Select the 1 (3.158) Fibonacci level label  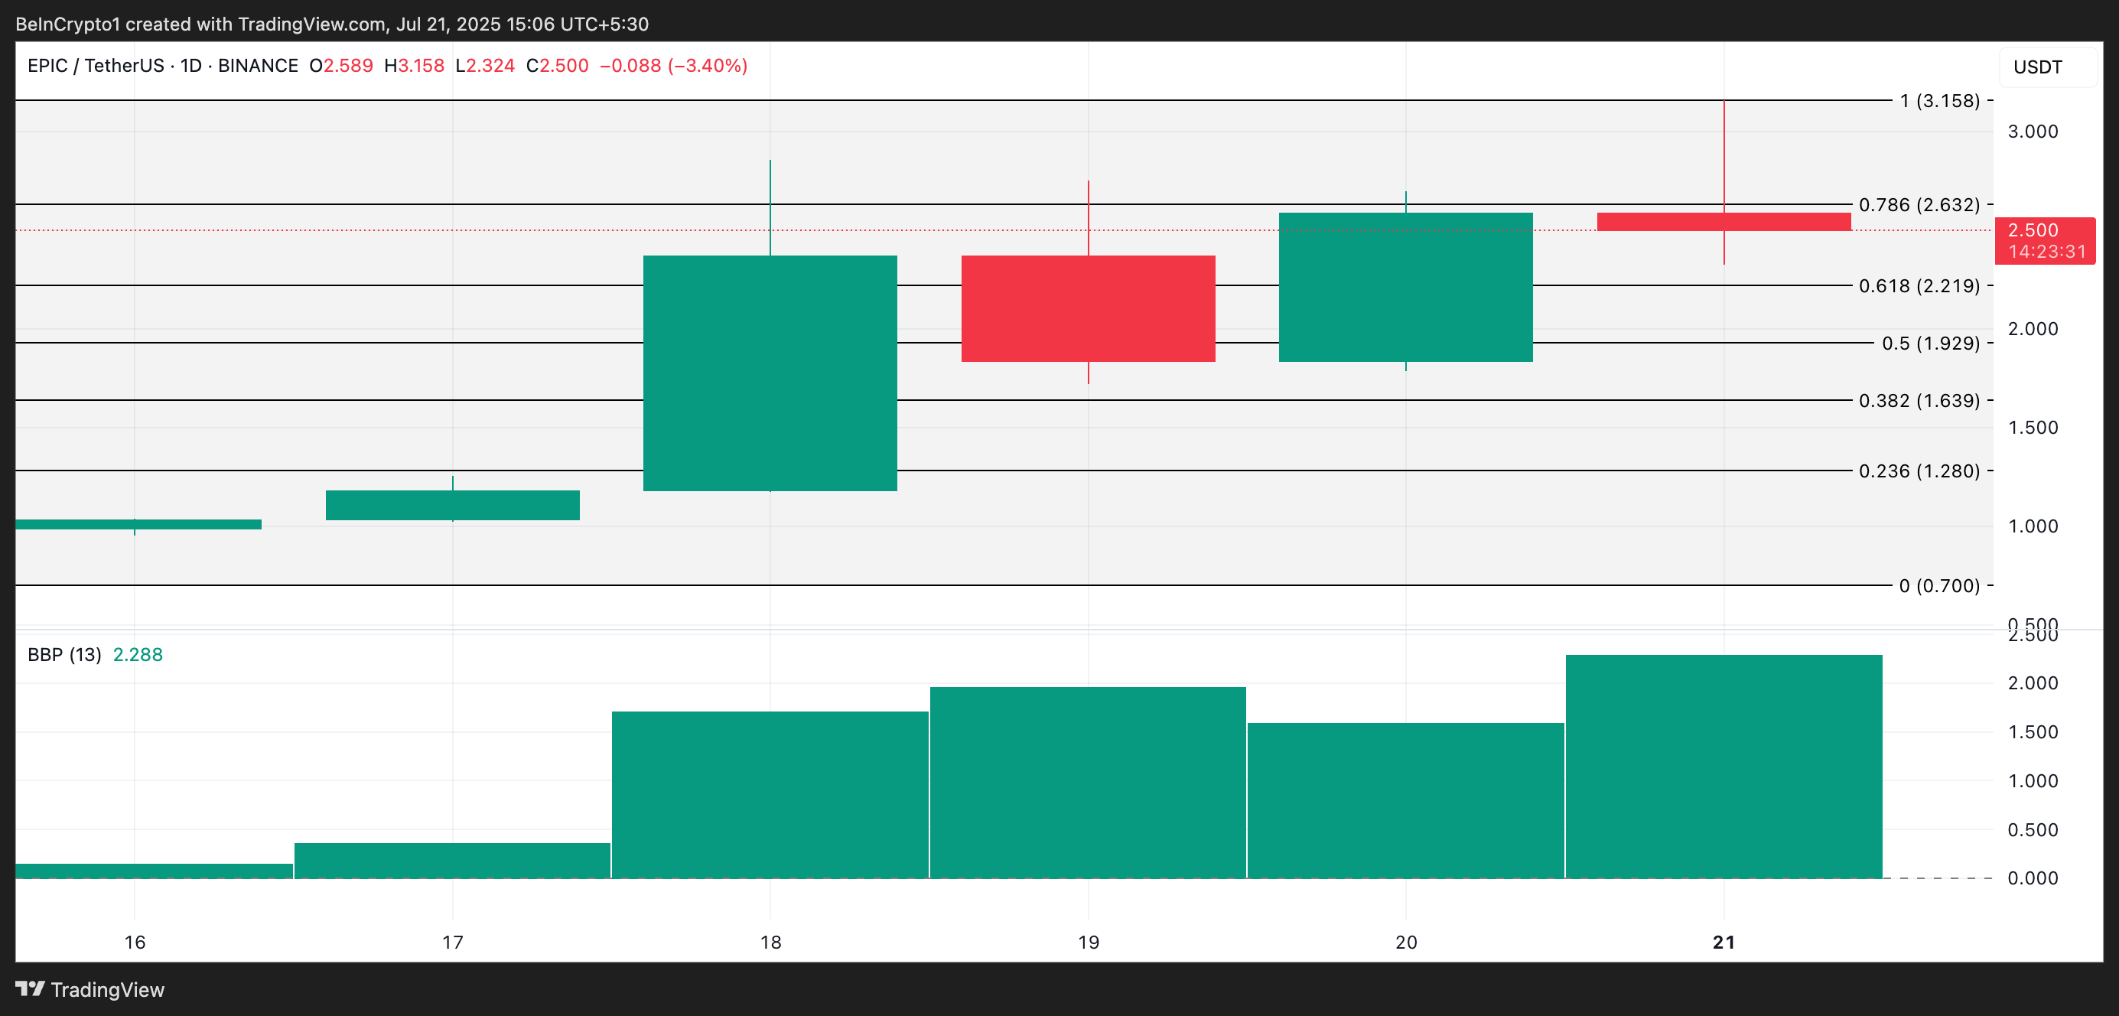pos(1939,100)
